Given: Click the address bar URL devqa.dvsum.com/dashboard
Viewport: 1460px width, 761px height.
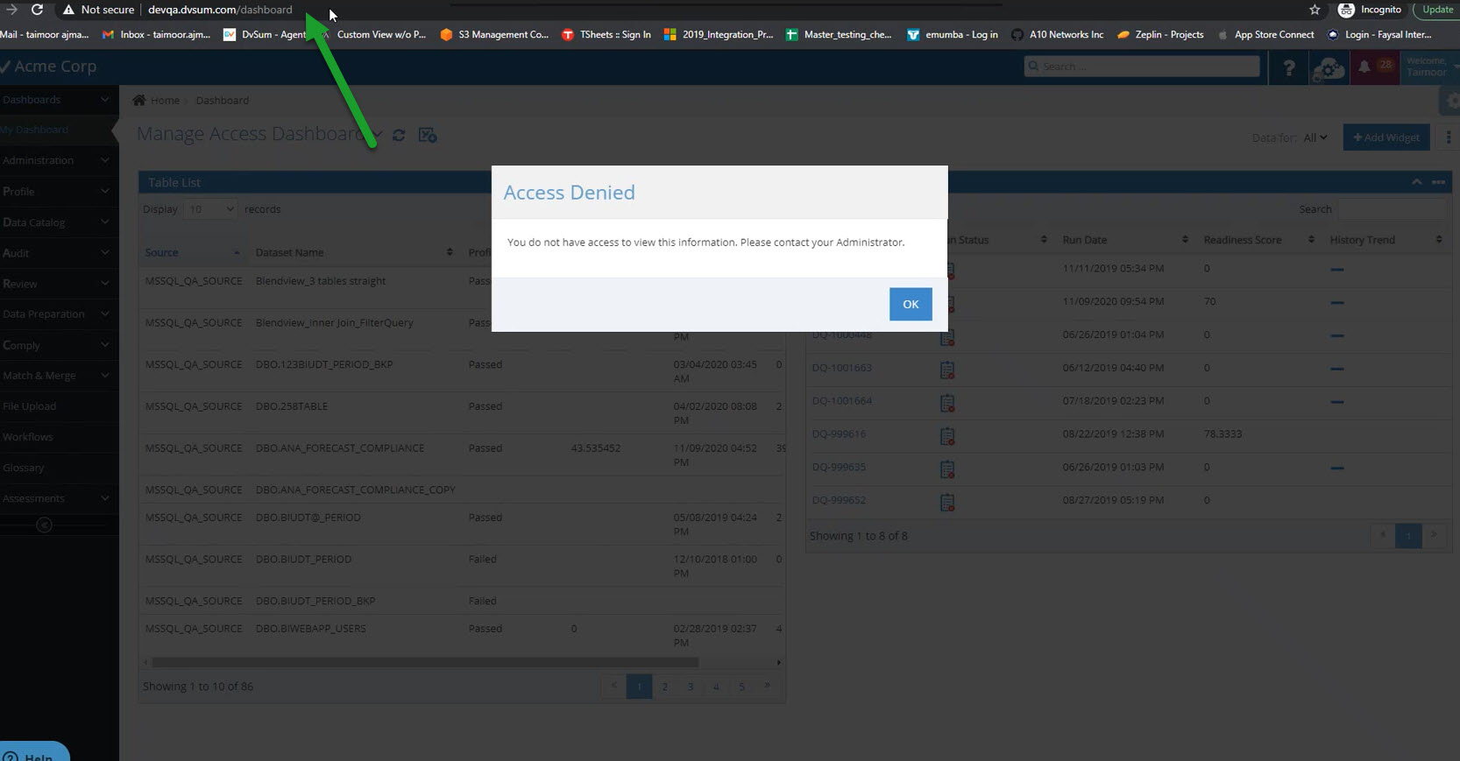Looking at the screenshot, I should point(220,10).
